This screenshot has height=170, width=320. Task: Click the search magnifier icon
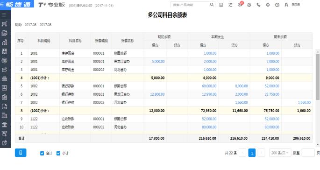coord(212,5)
